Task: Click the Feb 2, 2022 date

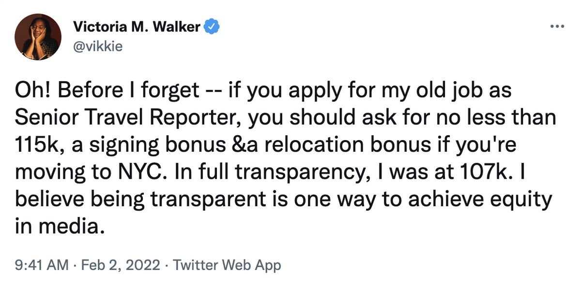Action: pyautogui.click(x=115, y=265)
